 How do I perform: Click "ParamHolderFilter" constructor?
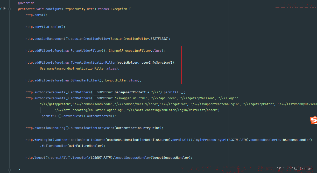(x=86, y=51)
